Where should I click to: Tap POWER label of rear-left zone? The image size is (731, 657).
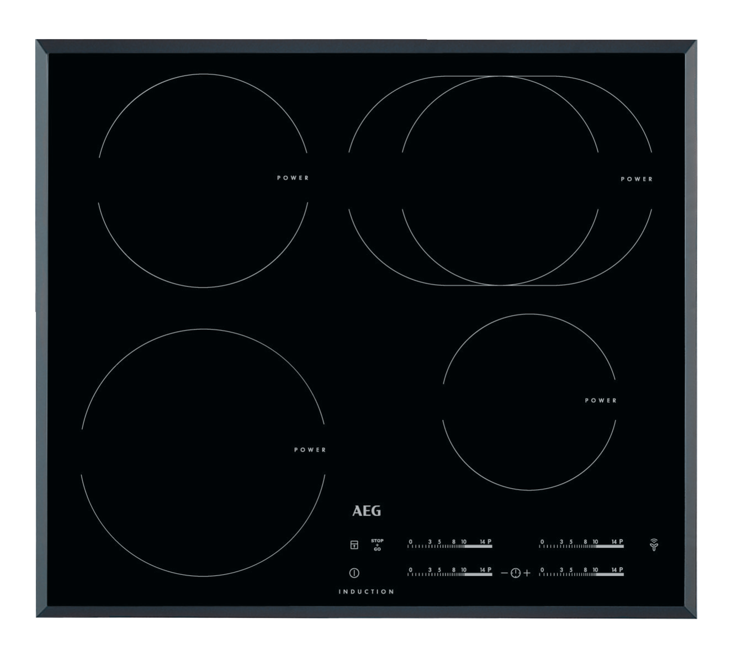[293, 178]
